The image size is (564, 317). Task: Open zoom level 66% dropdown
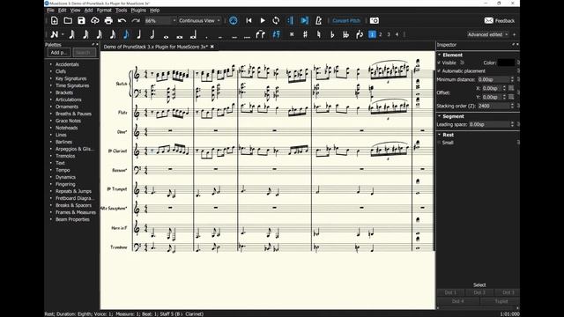pos(160,21)
